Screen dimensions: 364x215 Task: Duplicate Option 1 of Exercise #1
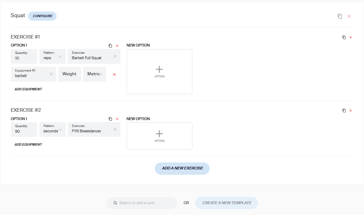[110, 46]
